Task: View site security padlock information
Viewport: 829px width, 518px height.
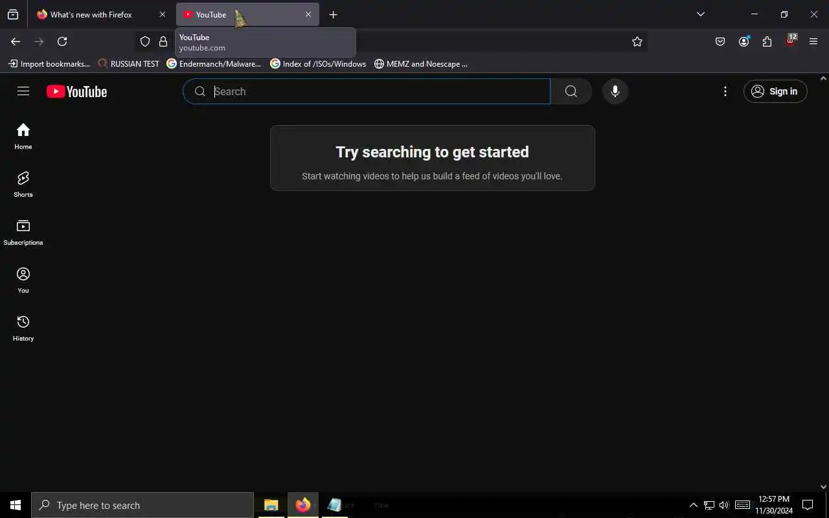Action: [163, 41]
